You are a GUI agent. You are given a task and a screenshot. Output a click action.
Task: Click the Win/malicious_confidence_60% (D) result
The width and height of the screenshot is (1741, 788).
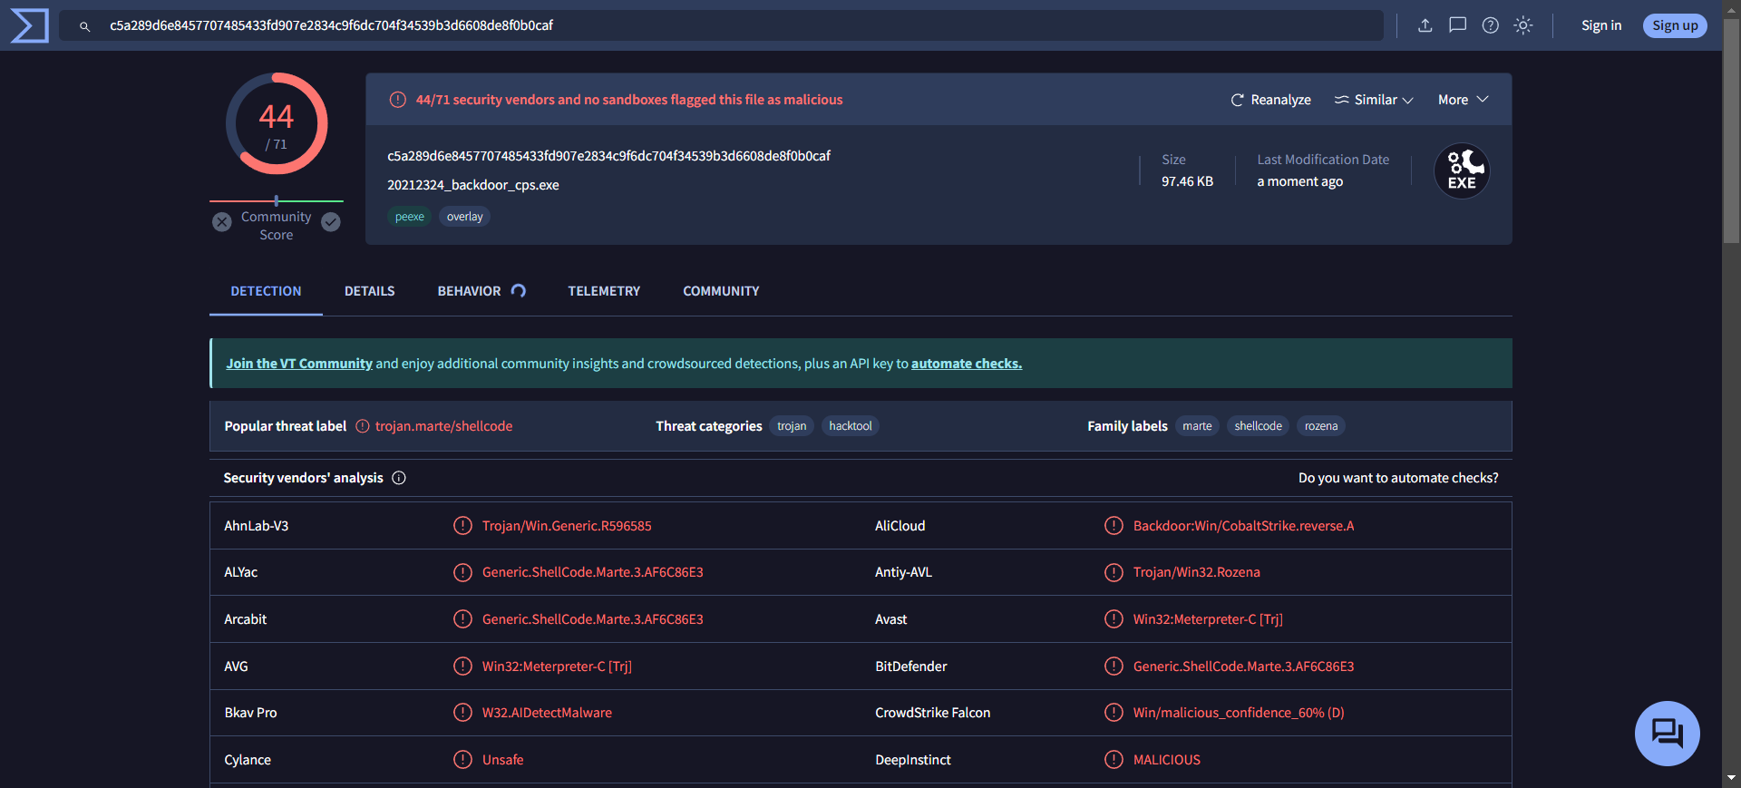[1239, 713]
